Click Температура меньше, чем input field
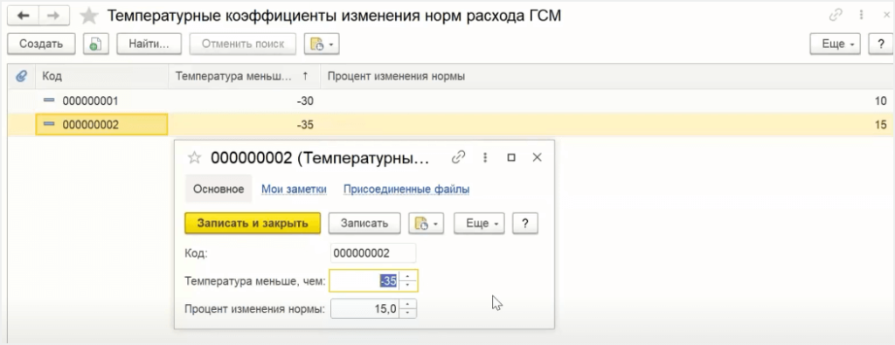 click(364, 280)
